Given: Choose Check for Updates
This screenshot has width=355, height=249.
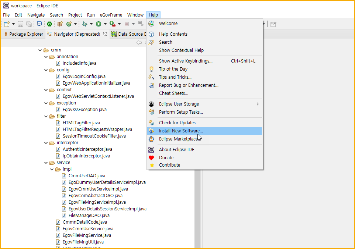Looking at the screenshot, I should coord(205,123).
